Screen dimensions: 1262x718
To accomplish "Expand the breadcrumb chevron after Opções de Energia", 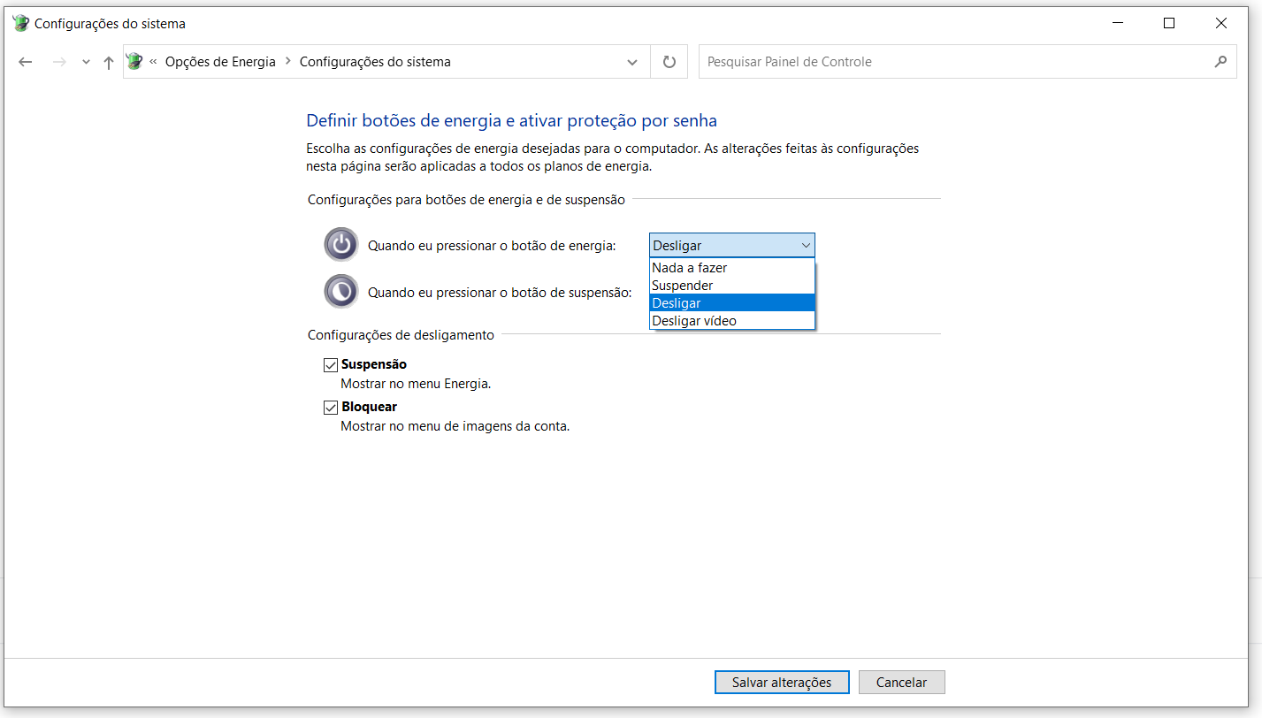I will pos(288,62).
